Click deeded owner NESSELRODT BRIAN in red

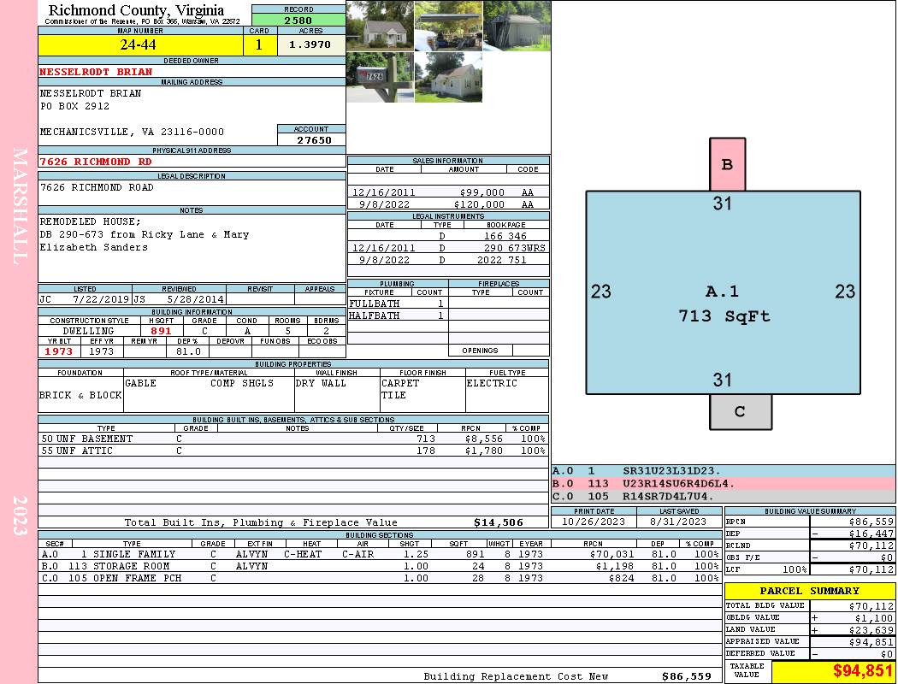pos(96,72)
